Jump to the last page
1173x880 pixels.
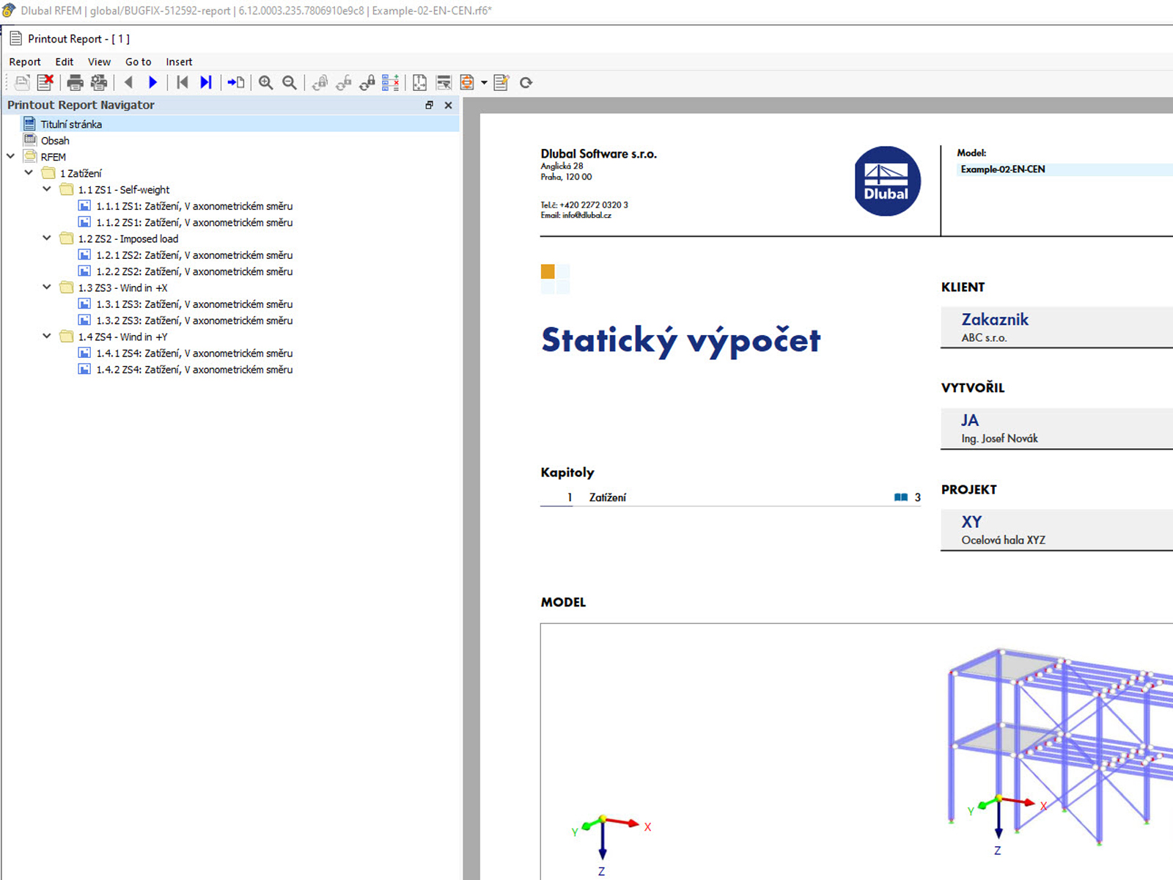coord(206,82)
